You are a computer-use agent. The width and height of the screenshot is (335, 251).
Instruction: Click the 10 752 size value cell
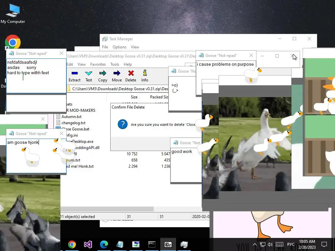click(132, 154)
